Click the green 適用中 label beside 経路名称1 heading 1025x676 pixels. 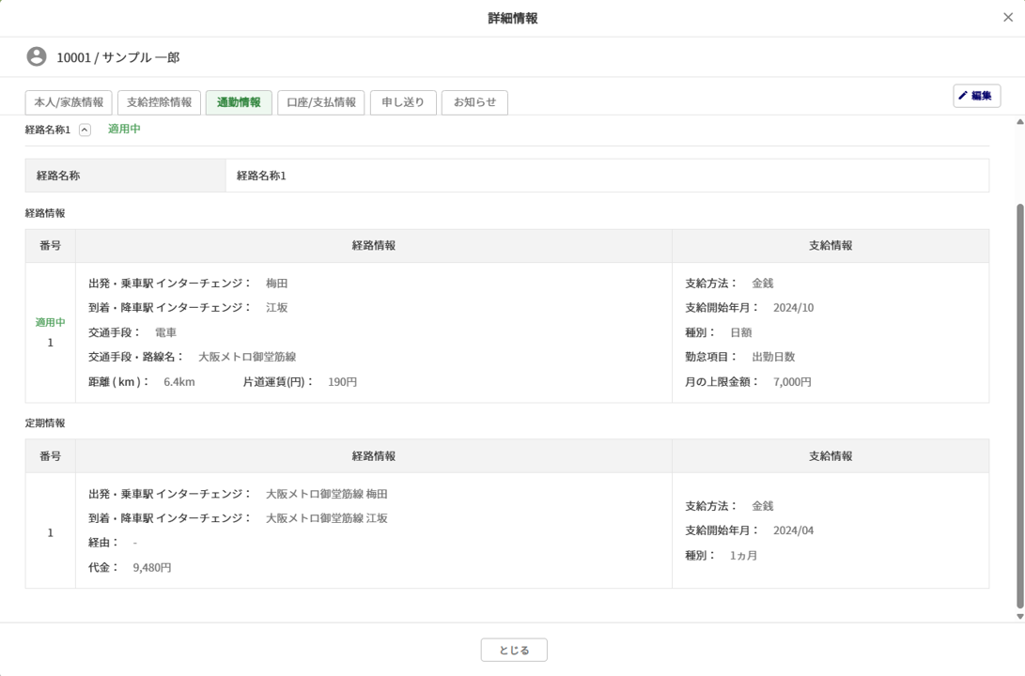click(x=124, y=130)
